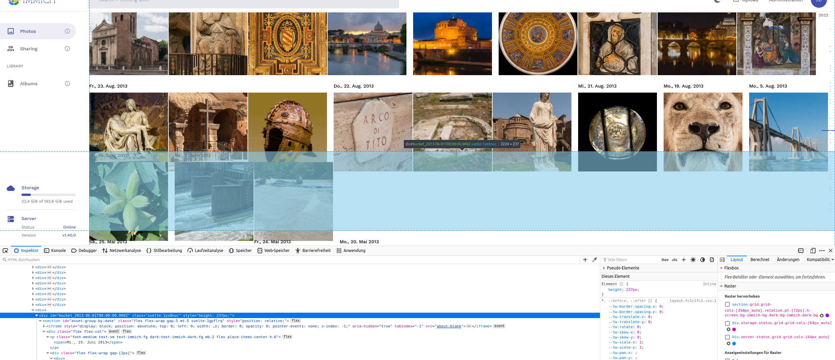Enable div.storage-status grid overlay checkbox
The image size is (835, 360).
click(x=727, y=323)
